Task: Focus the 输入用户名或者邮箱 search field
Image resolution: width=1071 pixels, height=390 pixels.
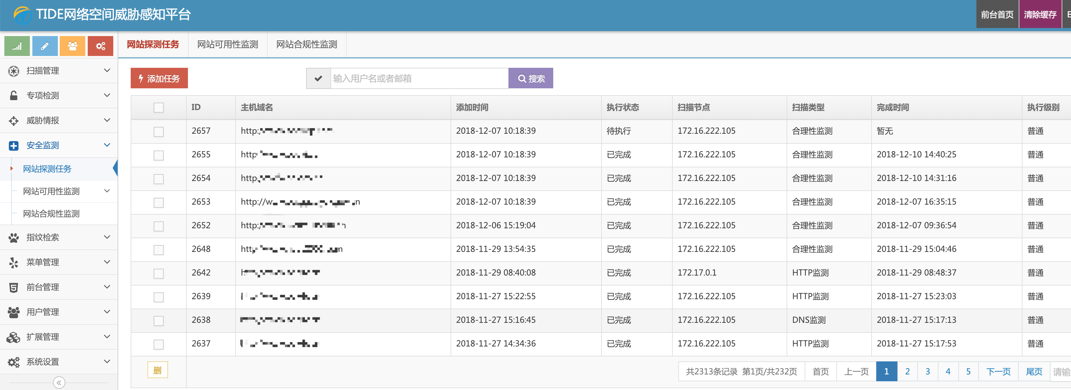Action: click(419, 79)
